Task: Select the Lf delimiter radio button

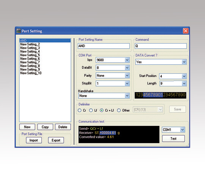Action: pyautogui.click(x=91, y=111)
